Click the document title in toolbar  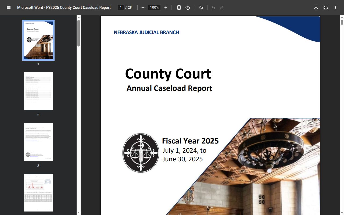[x=64, y=8]
